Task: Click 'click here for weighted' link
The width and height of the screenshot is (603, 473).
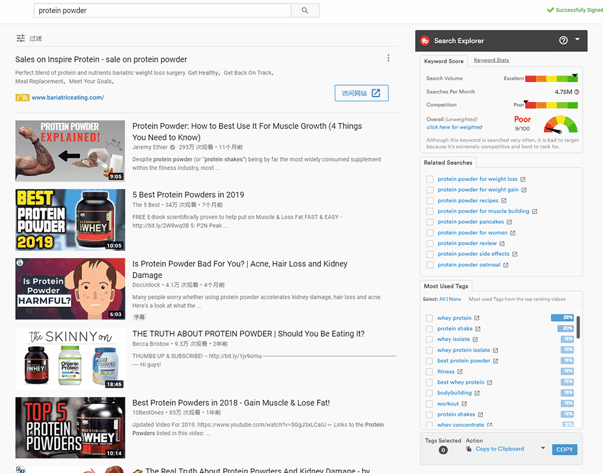Action: pyautogui.click(x=454, y=127)
